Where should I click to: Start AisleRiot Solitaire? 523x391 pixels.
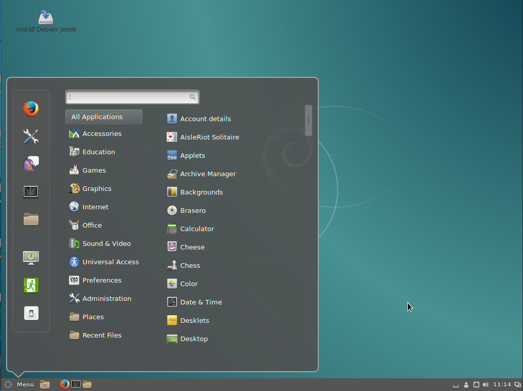coord(209,137)
